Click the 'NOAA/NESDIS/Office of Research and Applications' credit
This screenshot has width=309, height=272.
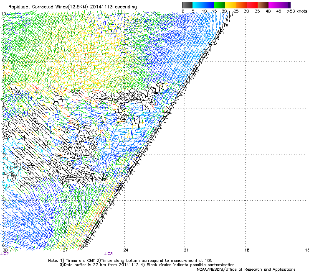click(246, 269)
